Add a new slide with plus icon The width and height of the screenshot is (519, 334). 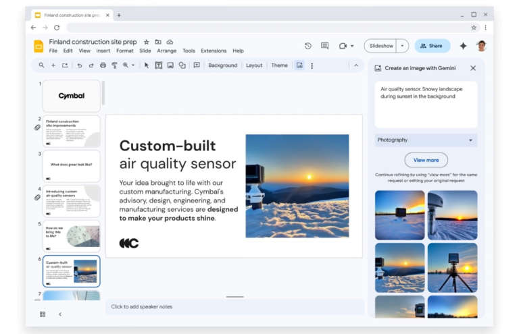[53, 65]
